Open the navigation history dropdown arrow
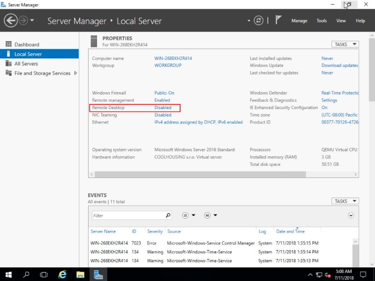 (x=32, y=20)
